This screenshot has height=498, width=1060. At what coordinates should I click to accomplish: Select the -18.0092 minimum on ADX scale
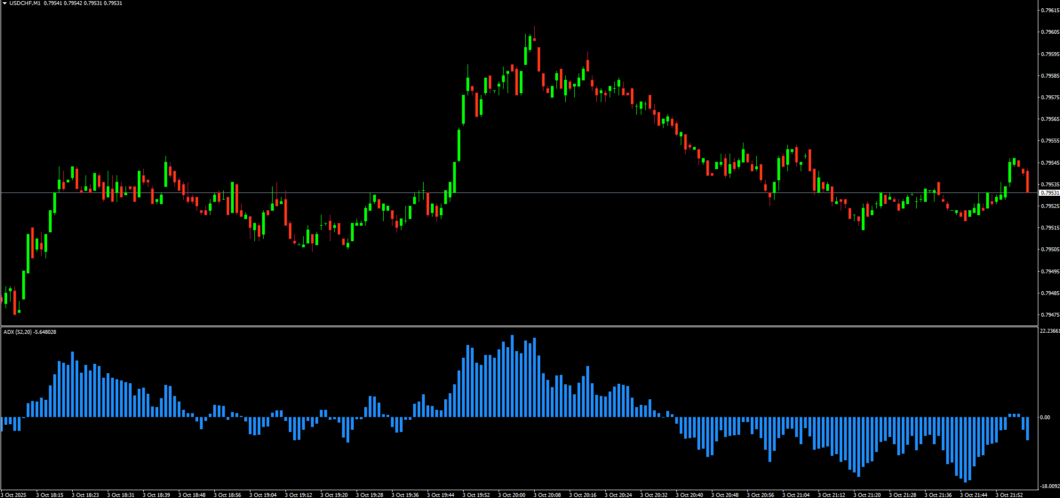pyautogui.click(x=1049, y=486)
